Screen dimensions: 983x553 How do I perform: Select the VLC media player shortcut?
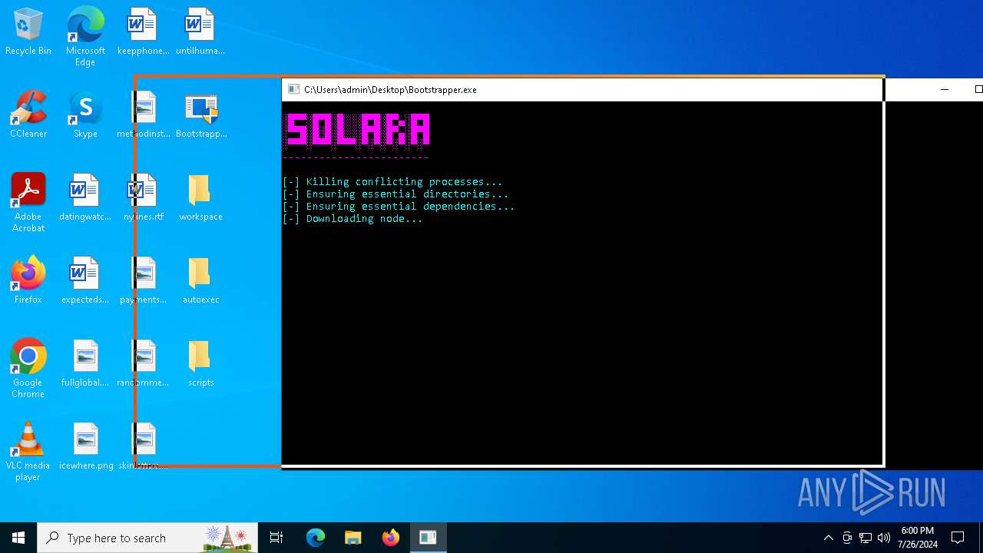[28, 452]
